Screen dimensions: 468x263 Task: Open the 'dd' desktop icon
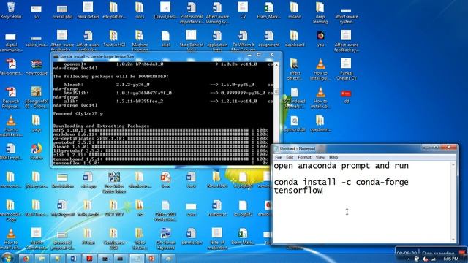[x=346, y=96]
